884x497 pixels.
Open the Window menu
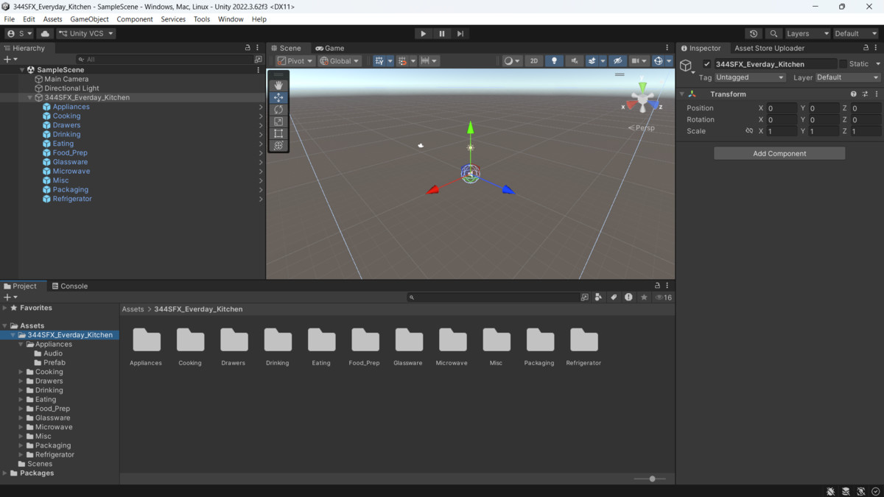231,19
